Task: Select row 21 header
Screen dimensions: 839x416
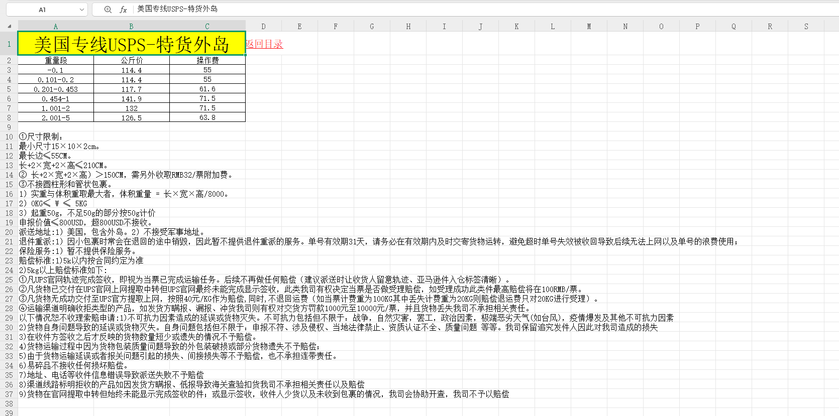Action: click(x=9, y=241)
